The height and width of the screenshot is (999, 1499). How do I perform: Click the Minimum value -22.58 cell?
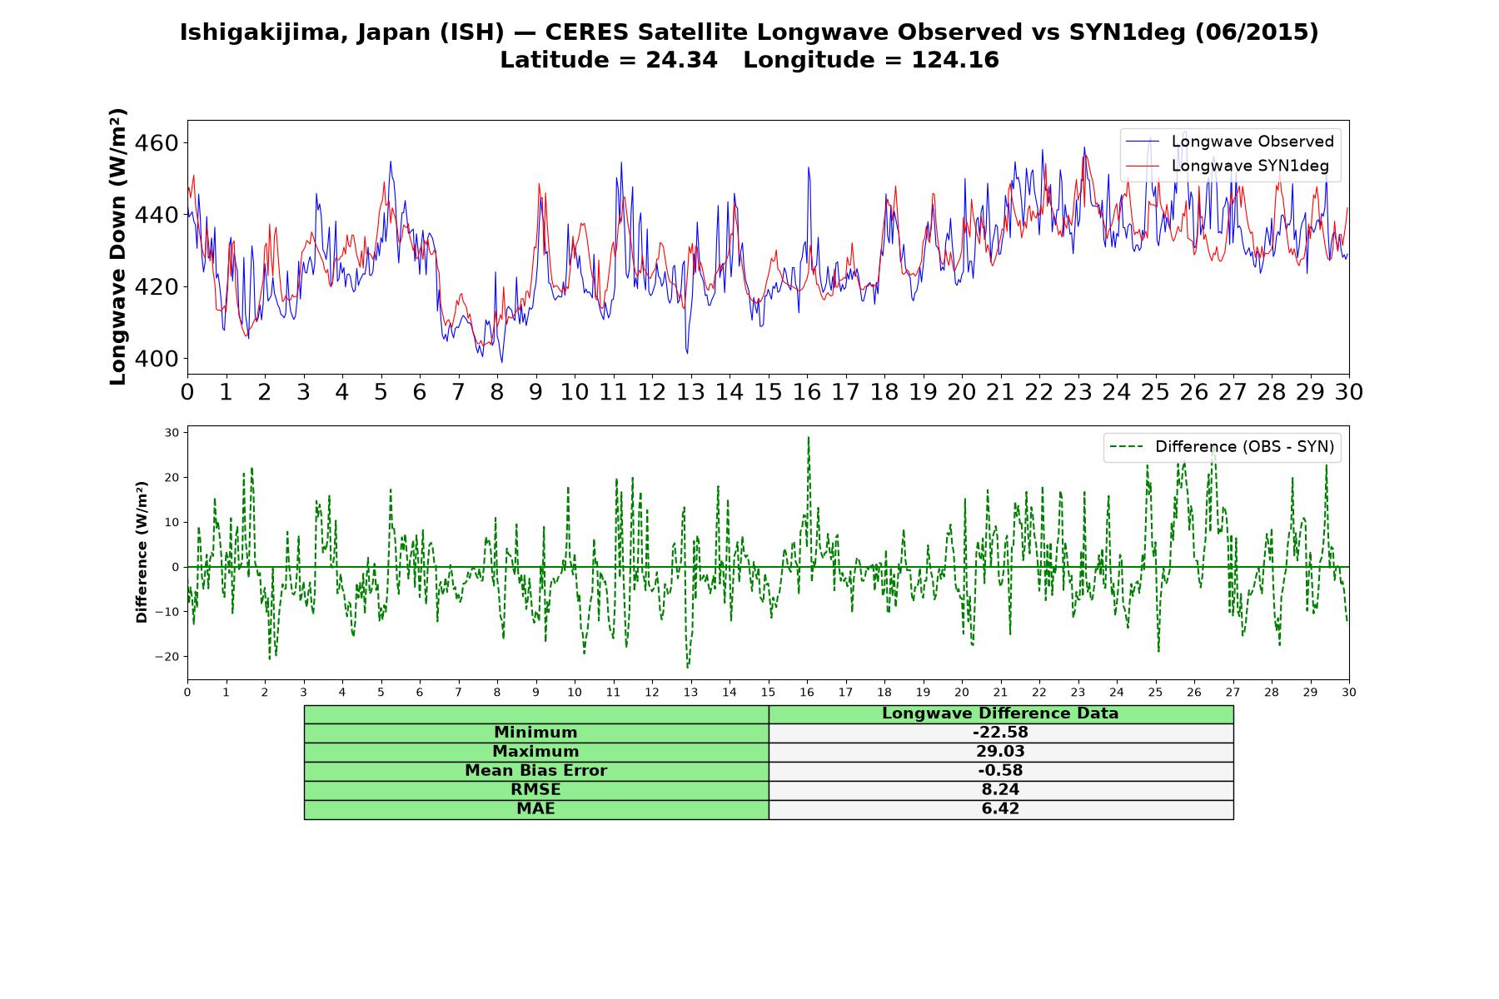coord(1000,733)
